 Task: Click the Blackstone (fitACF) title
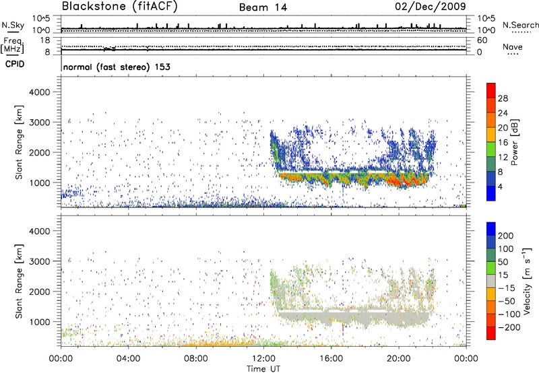[119, 6]
